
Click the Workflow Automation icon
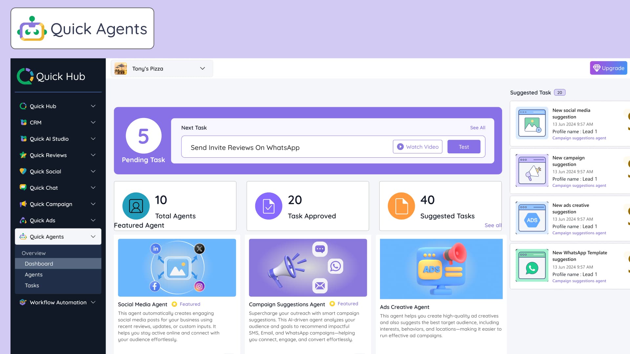(x=23, y=302)
